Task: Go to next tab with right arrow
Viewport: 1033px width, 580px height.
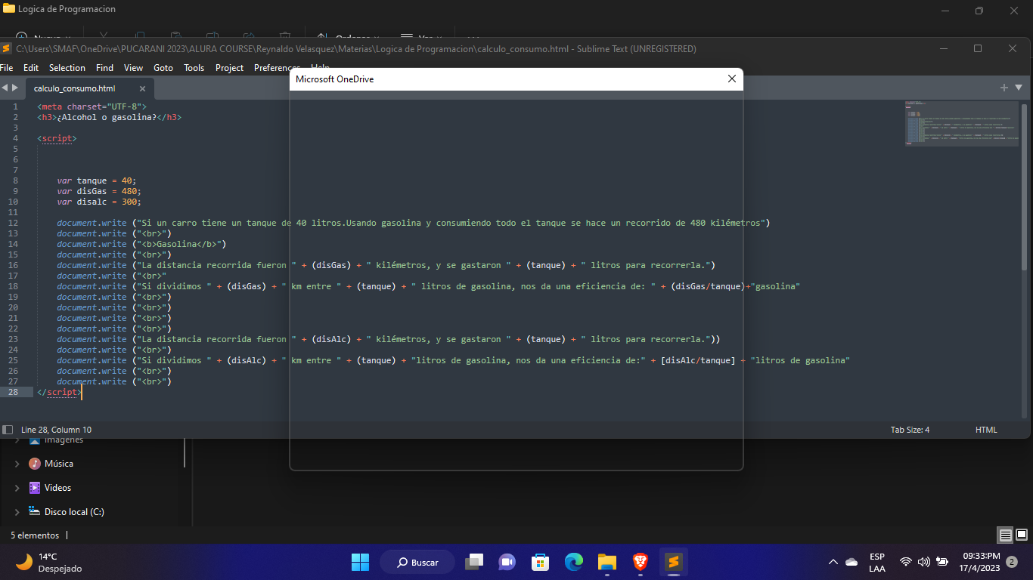Action: pyautogui.click(x=14, y=88)
